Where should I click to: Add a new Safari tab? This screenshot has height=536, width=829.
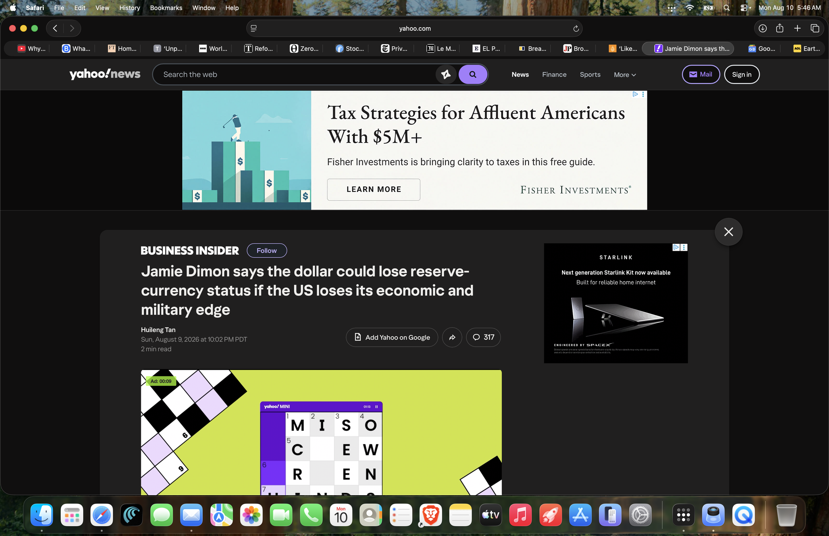click(x=797, y=28)
